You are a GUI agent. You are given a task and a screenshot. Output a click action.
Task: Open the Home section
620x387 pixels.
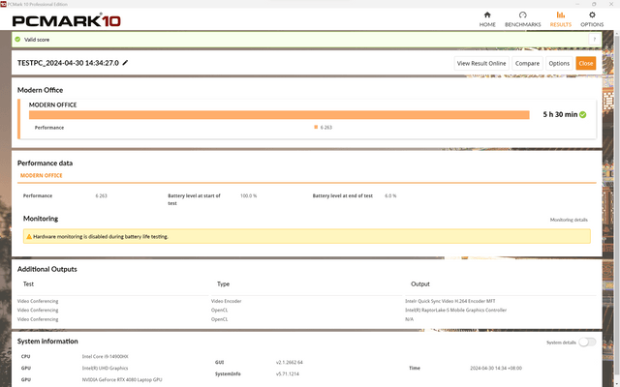487,19
